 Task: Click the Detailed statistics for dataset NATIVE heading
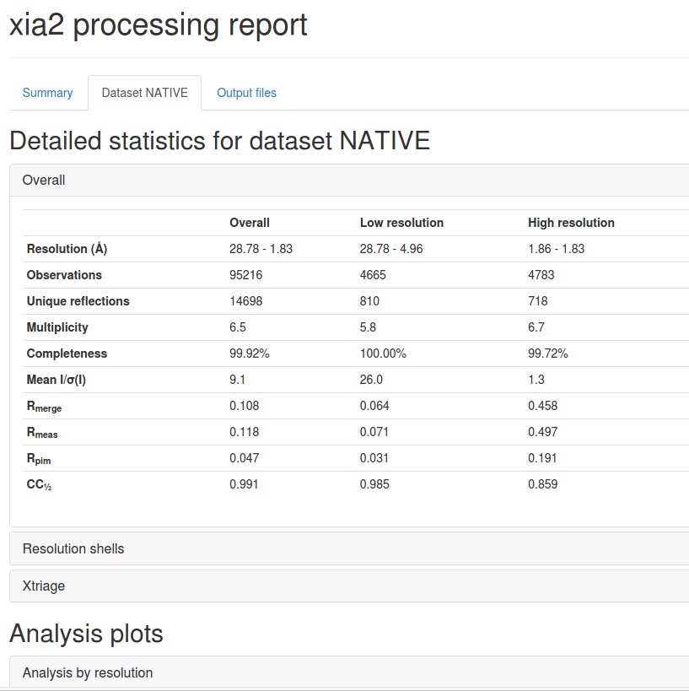(219, 140)
